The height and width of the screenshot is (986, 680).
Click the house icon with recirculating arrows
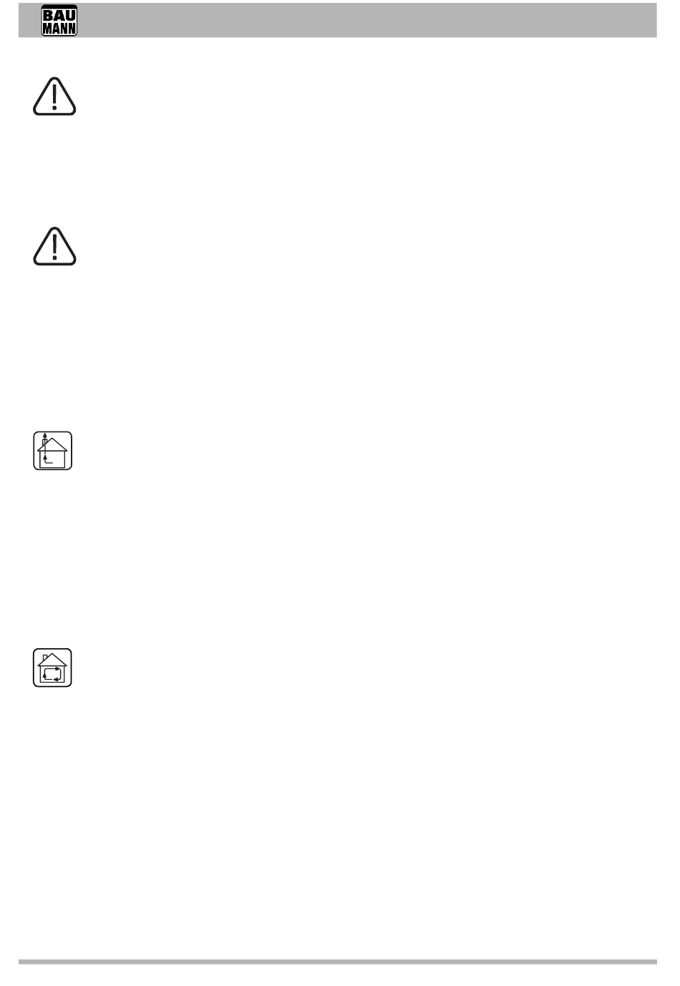pyautogui.click(x=52, y=668)
